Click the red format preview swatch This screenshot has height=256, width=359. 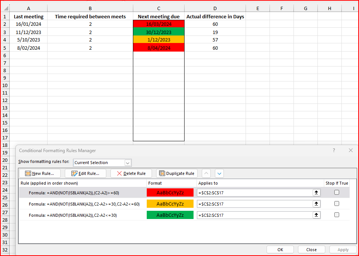tap(170, 193)
